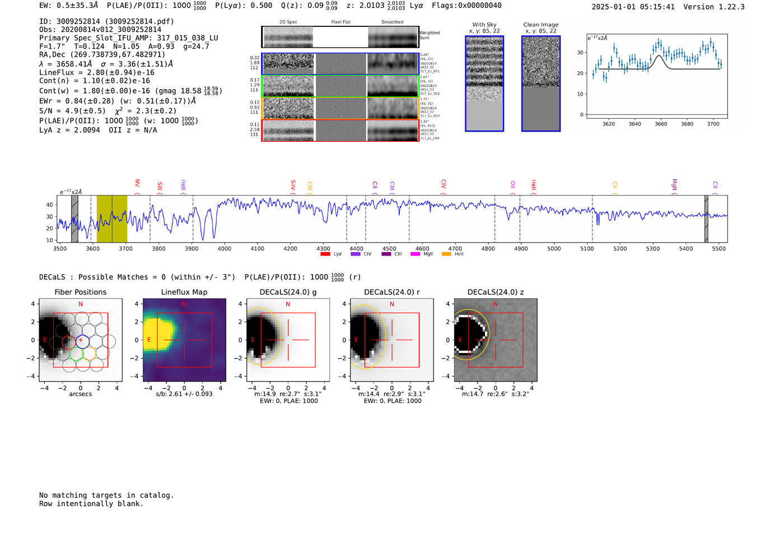Click the 'Flags:0x00000040' header text

click(x=466, y=6)
